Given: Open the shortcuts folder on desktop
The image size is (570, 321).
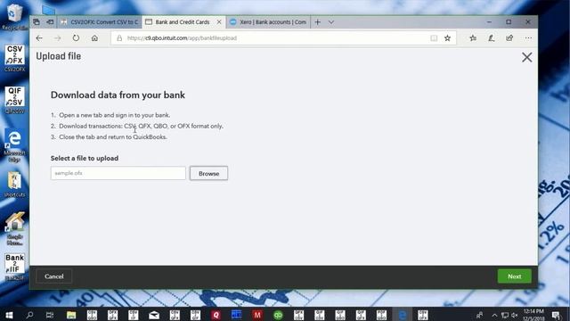Looking at the screenshot, I should coord(14,185).
